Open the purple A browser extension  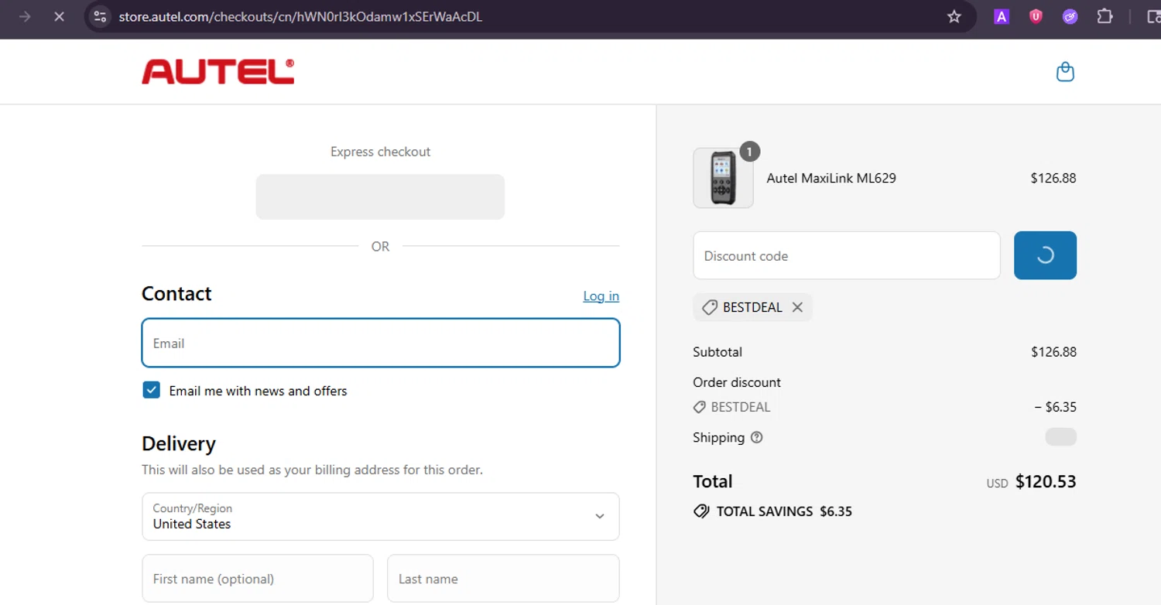coord(1002,16)
